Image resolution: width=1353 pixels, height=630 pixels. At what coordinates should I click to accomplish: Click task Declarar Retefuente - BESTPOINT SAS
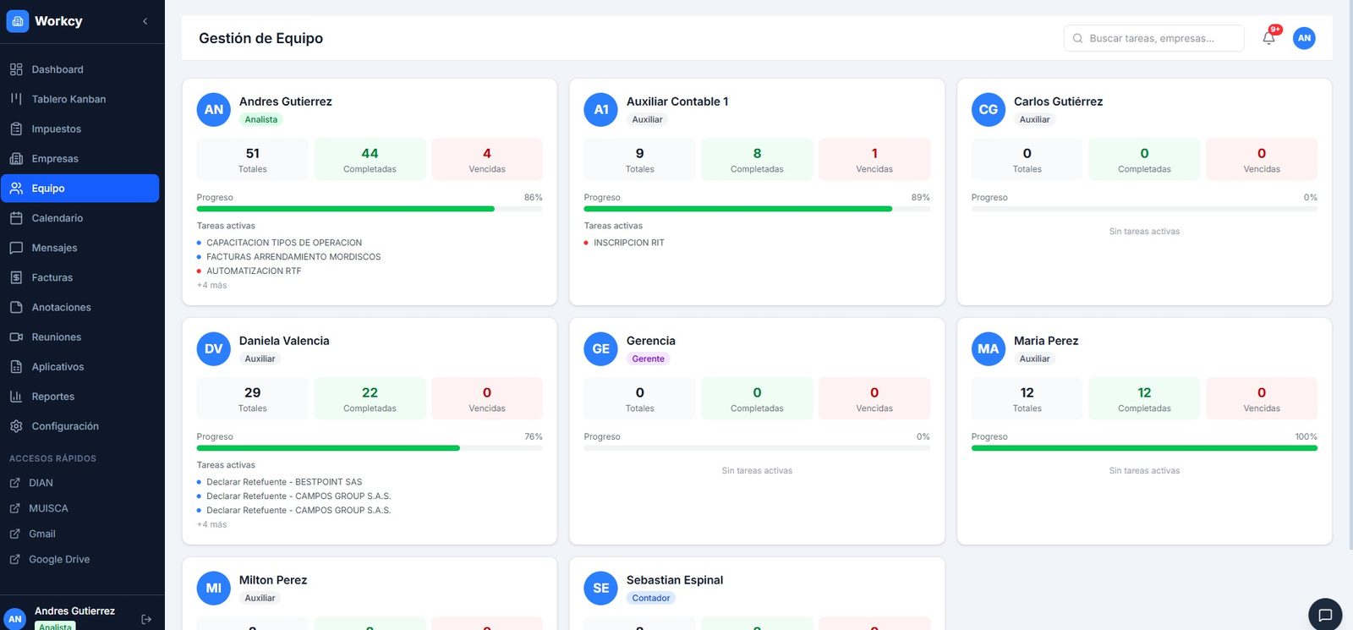[x=284, y=482]
